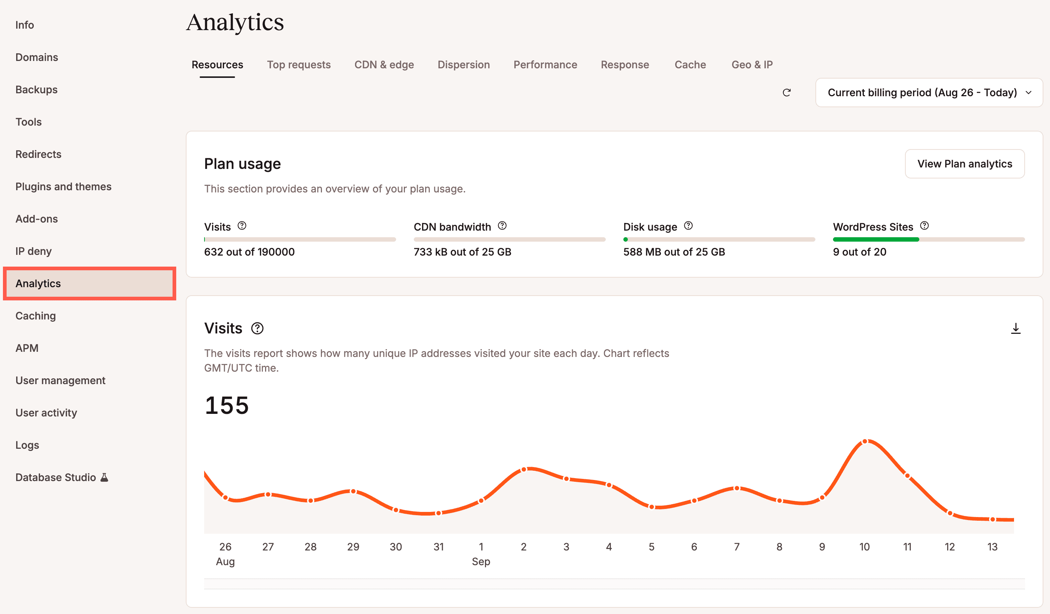Open Database Studio in the sidebar
This screenshot has height=614, width=1050.
tap(62, 477)
